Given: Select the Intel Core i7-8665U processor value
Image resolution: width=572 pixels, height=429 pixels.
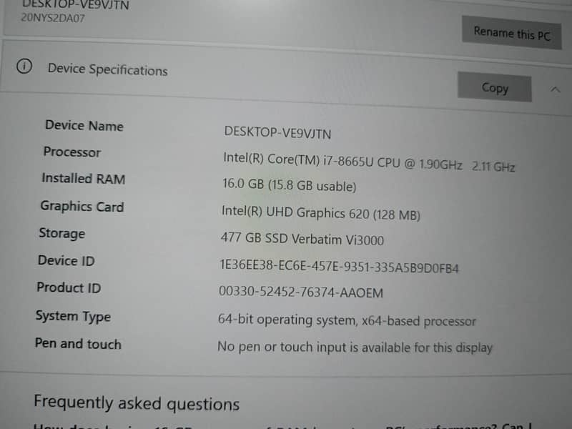Looking at the screenshot, I should pyautogui.click(x=369, y=162).
